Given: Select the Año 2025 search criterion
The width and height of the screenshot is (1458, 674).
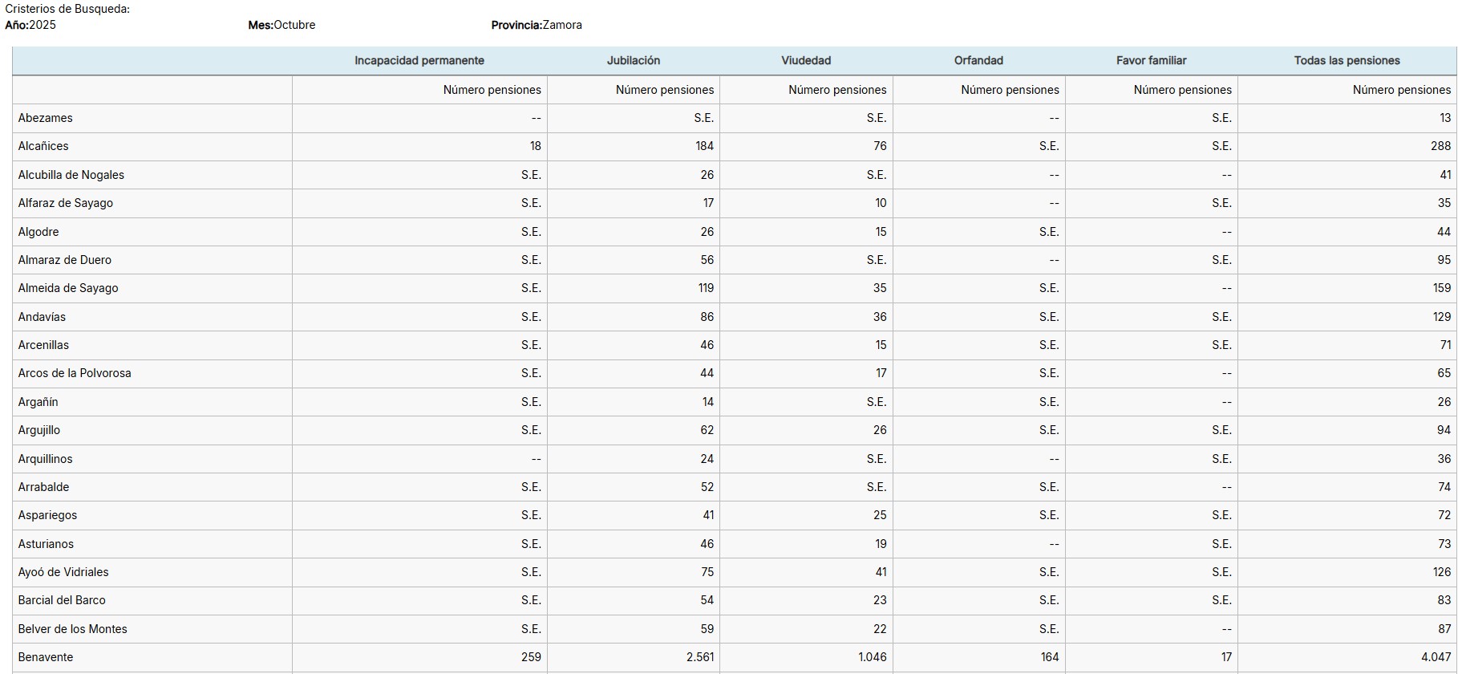Looking at the screenshot, I should (30, 25).
